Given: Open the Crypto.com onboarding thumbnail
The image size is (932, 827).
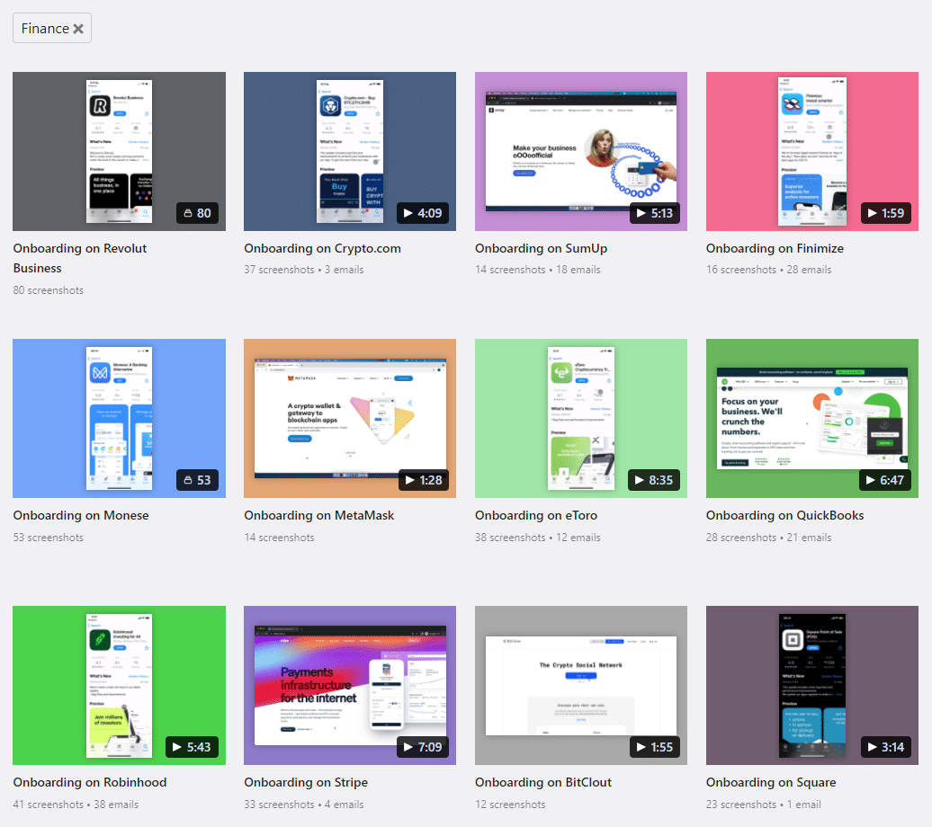Looking at the screenshot, I should (x=349, y=152).
